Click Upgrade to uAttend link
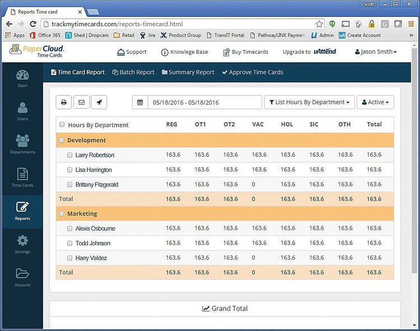 [309, 52]
